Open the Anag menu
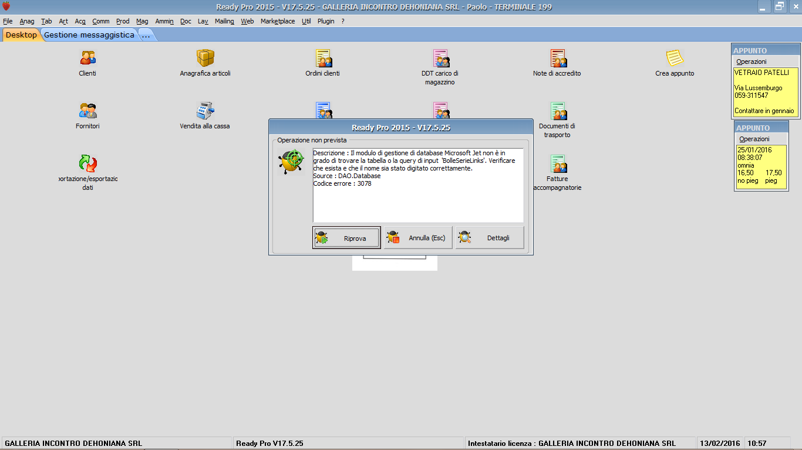 click(27, 21)
